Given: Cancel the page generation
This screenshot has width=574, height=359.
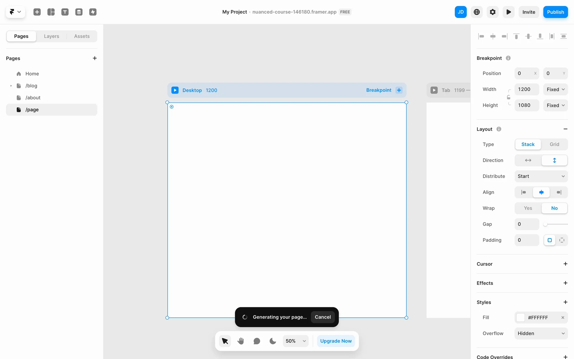Looking at the screenshot, I should coord(323,317).
